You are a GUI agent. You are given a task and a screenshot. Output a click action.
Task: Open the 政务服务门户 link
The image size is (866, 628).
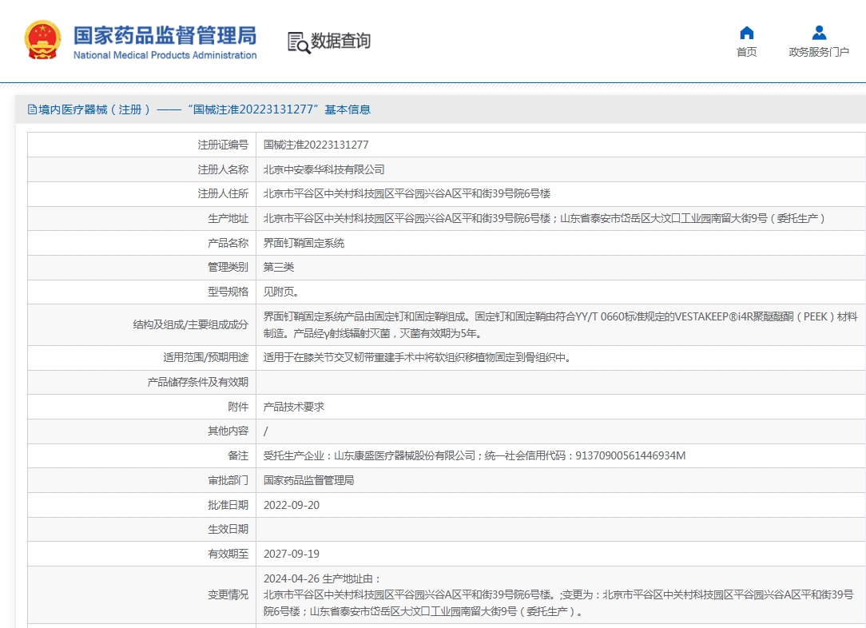819,52
